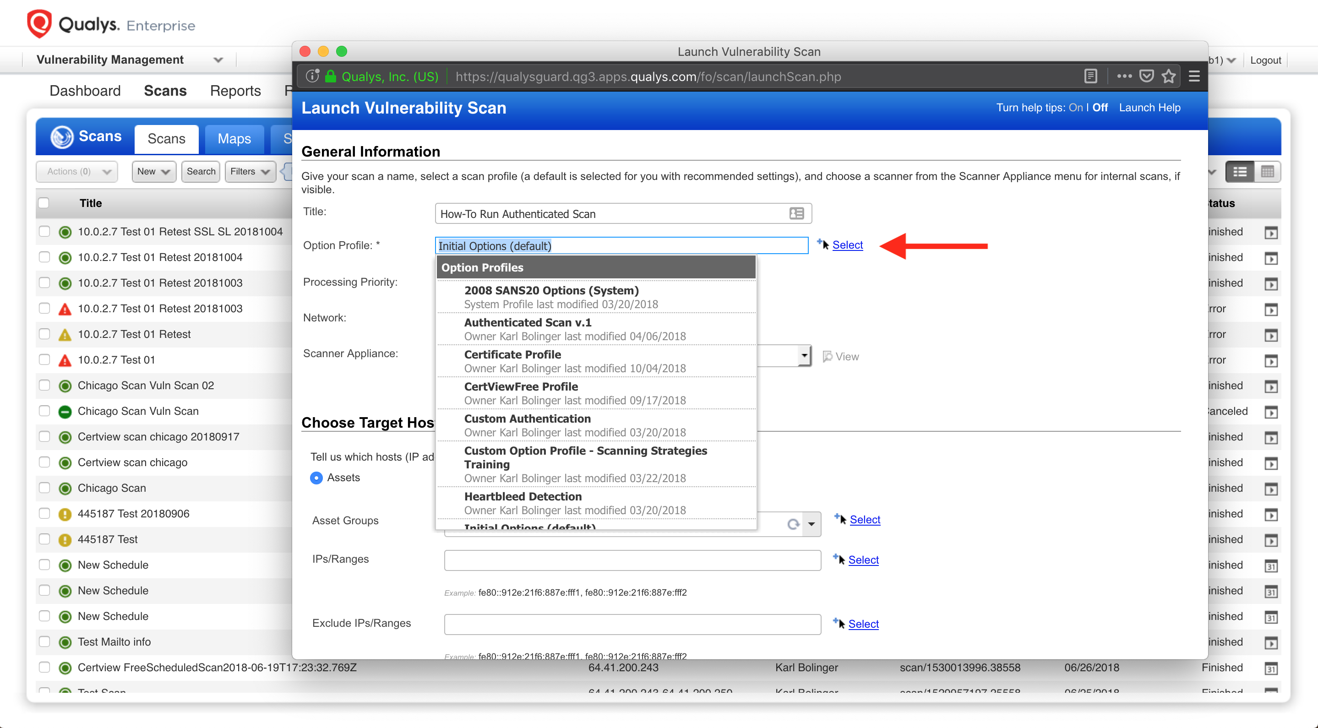Expand the Filters dropdown
This screenshot has width=1318, height=728.
click(249, 171)
